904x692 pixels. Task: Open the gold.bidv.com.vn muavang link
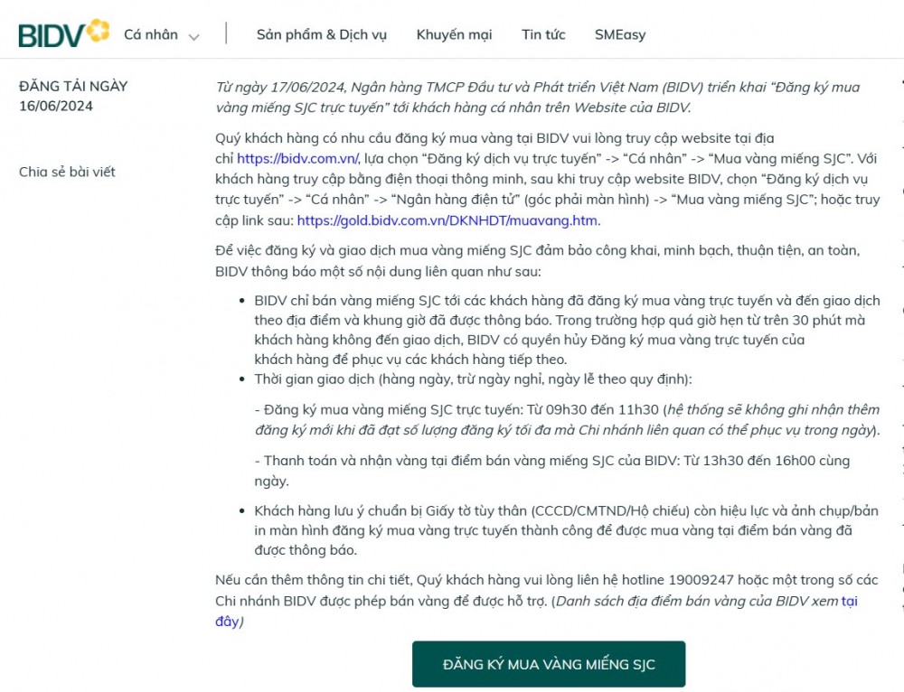tap(447, 220)
